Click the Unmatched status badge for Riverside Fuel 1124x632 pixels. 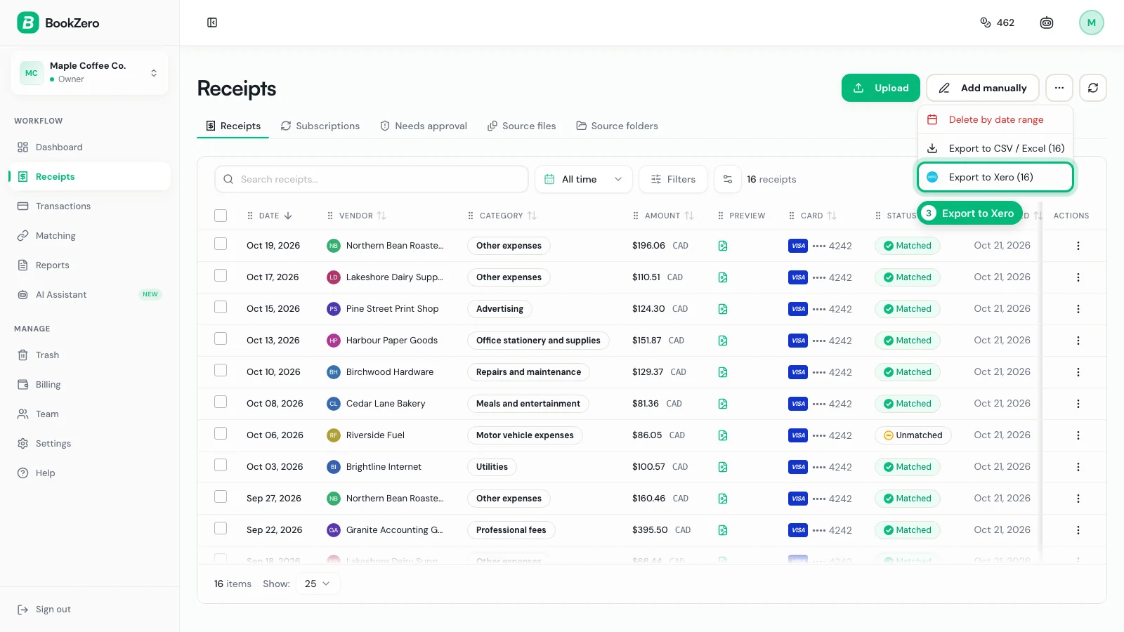click(913, 435)
